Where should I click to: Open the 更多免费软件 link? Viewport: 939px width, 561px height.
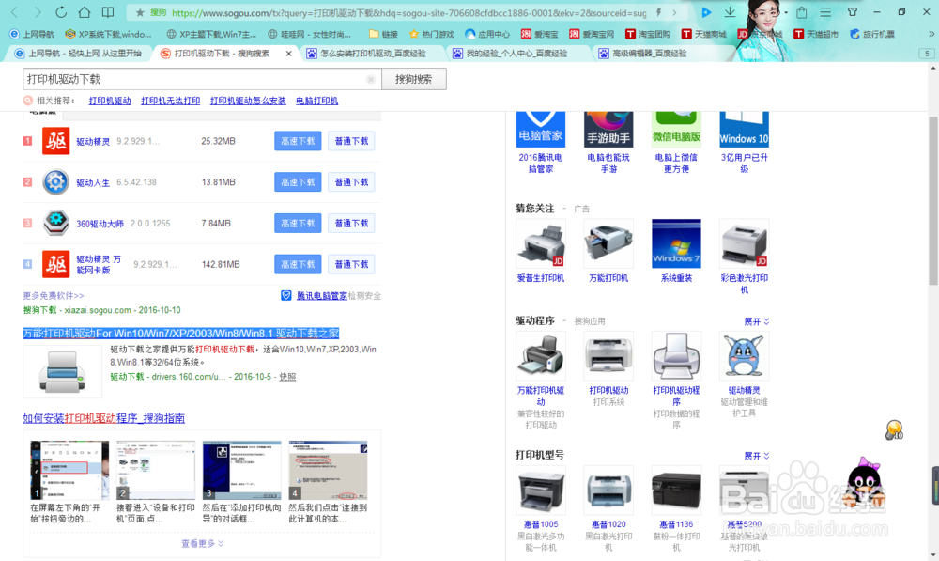coord(54,295)
